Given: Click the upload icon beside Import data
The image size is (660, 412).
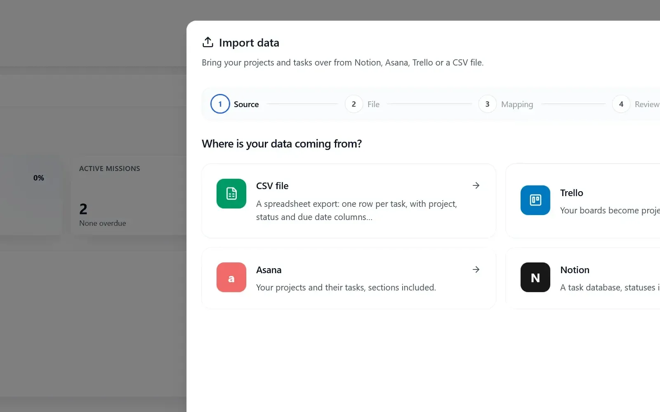Looking at the screenshot, I should tap(208, 42).
